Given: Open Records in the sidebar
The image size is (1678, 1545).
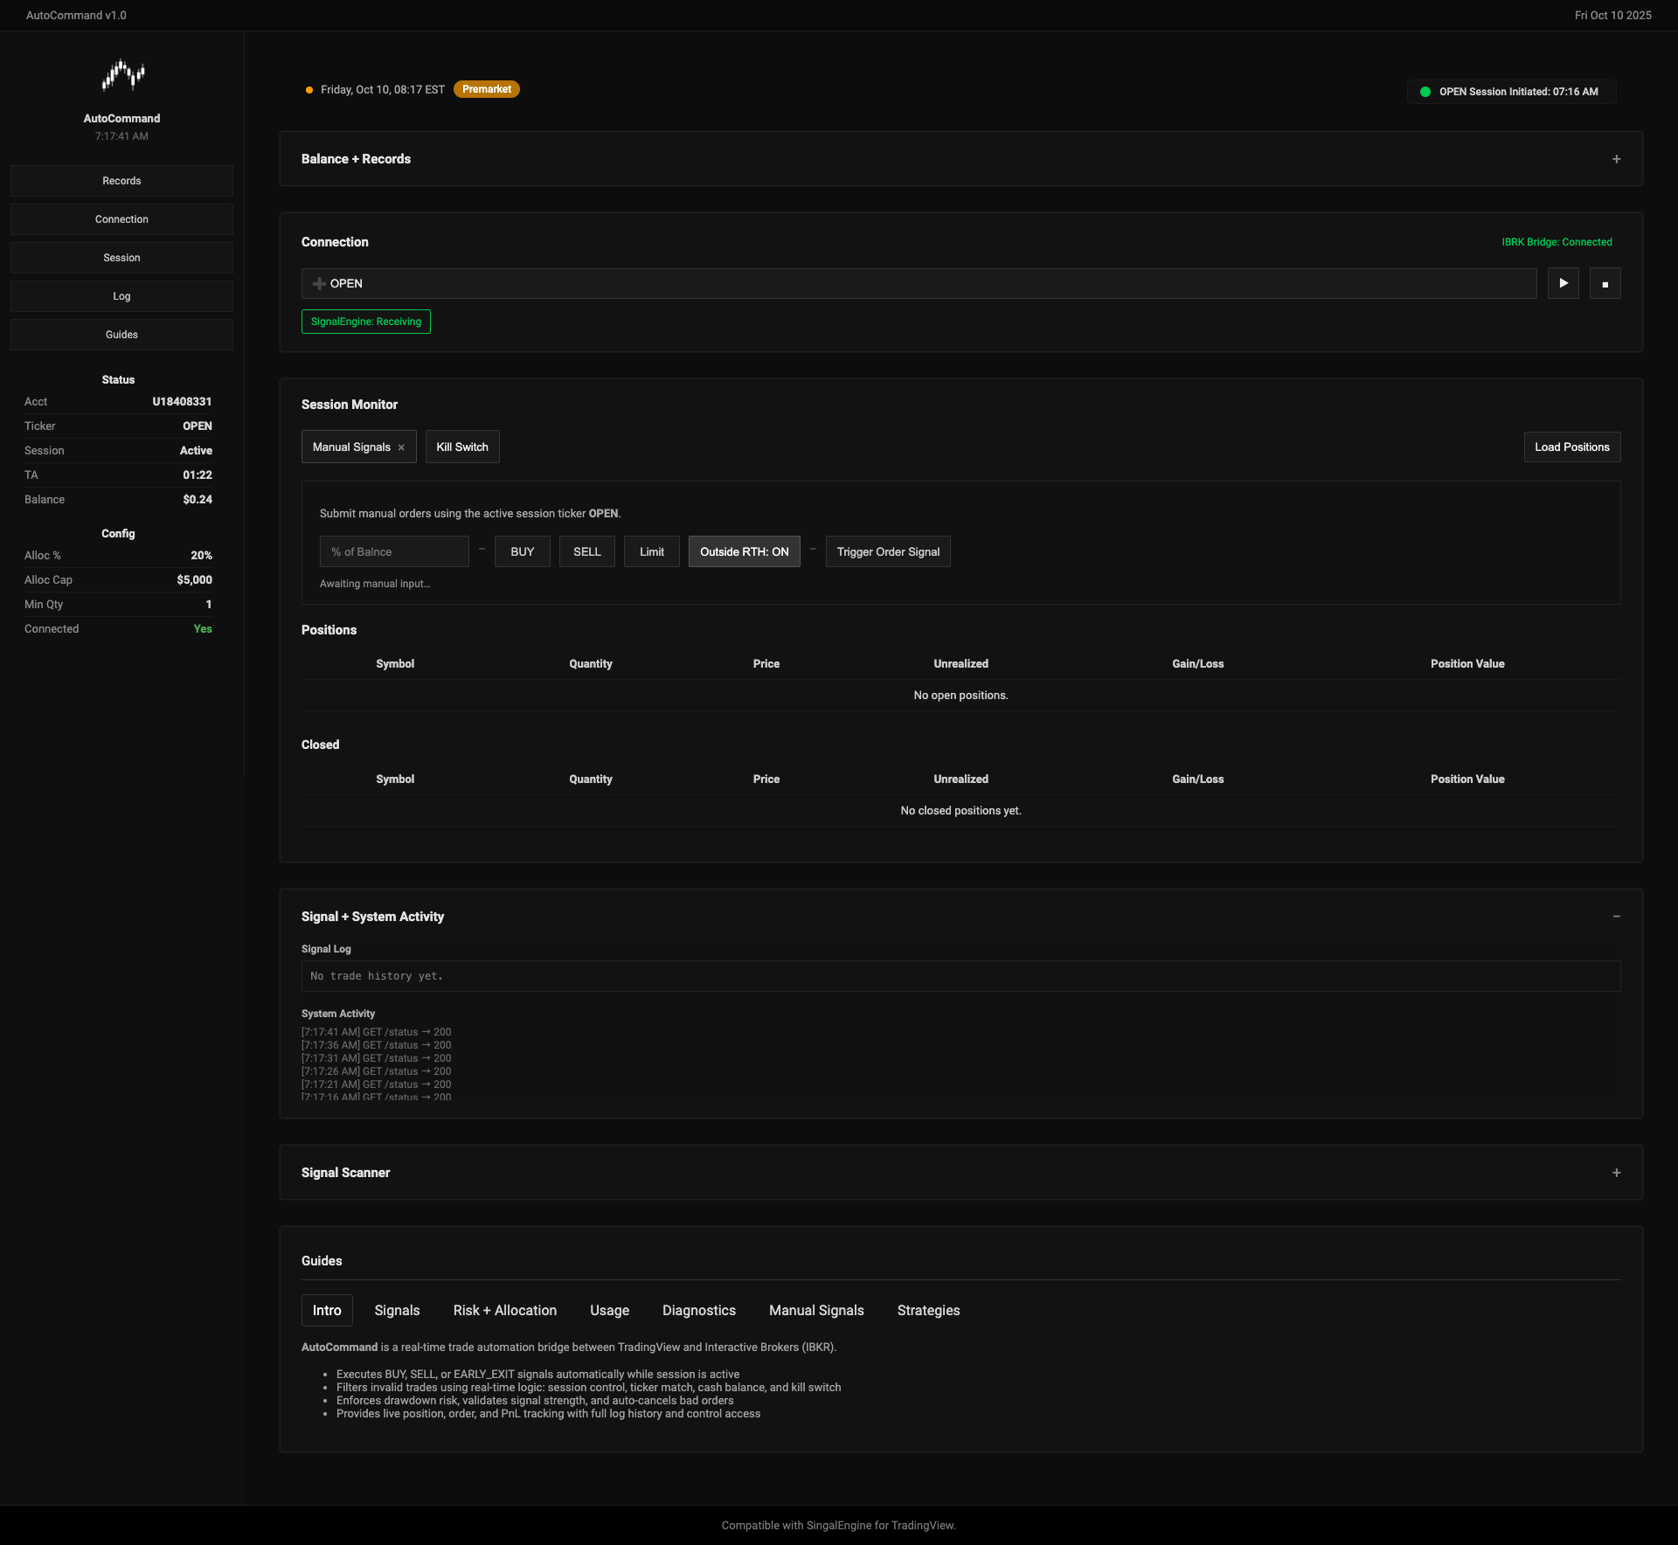Looking at the screenshot, I should coord(121,181).
